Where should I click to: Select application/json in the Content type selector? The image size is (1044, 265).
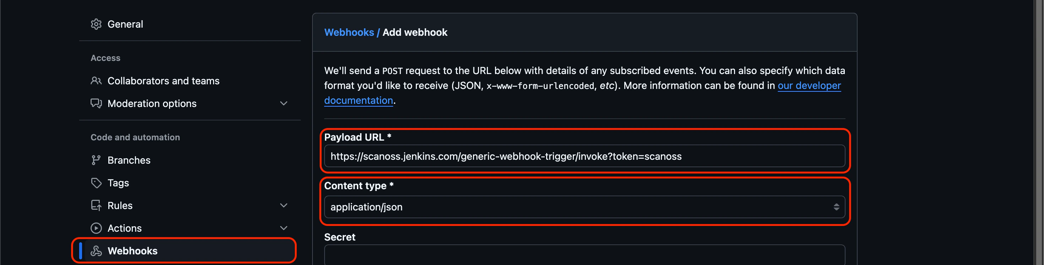pos(366,207)
